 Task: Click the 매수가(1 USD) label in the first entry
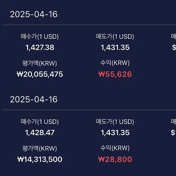[40, 36]
